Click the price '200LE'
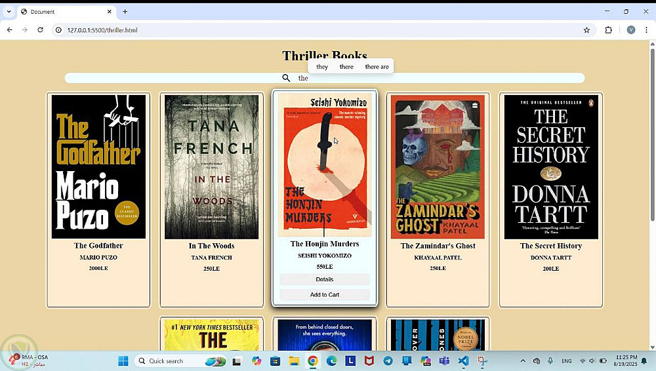This screenshot has height=371, width=656. 551,269
